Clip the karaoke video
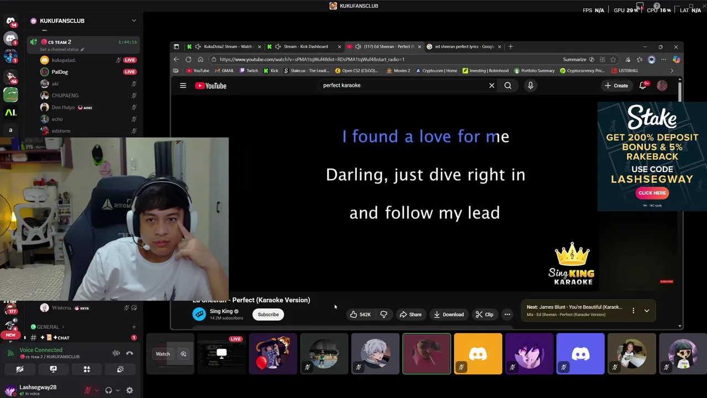 coord(484,315)
